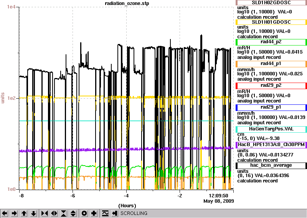
Task: Select the red rad29_p2 curve legend box
Action: pos(271,86)
